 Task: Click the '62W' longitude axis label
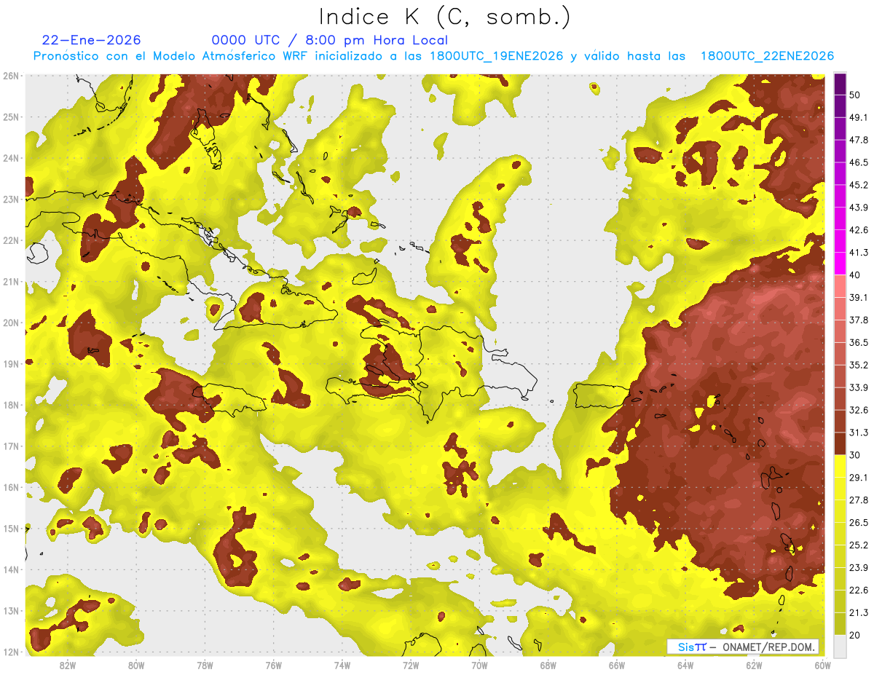(754, 666)
